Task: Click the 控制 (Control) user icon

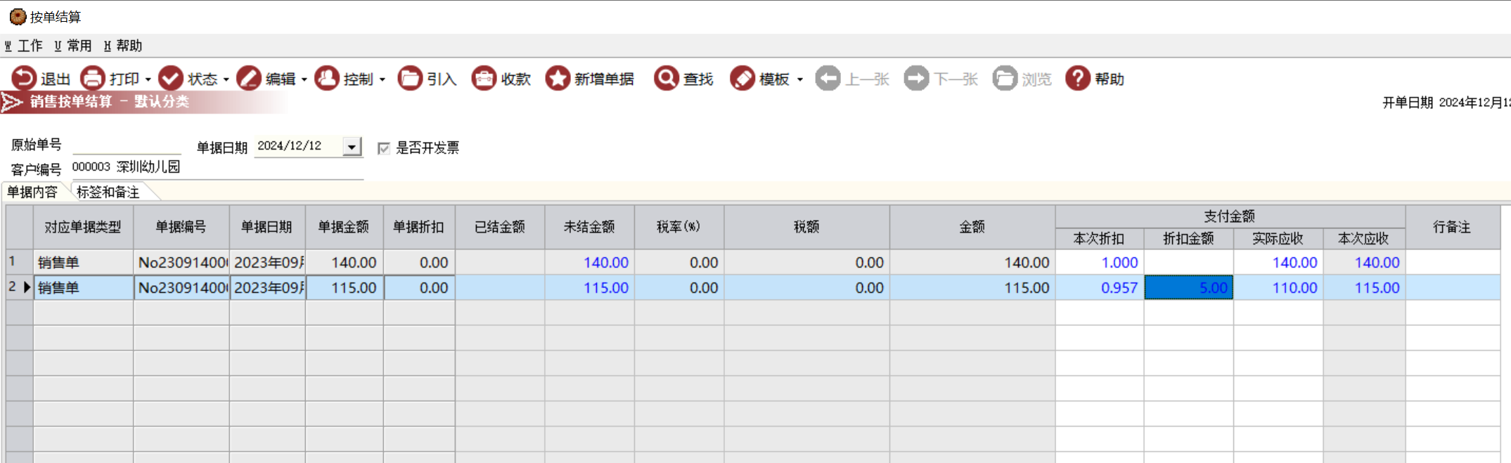Action: (326, 78)
